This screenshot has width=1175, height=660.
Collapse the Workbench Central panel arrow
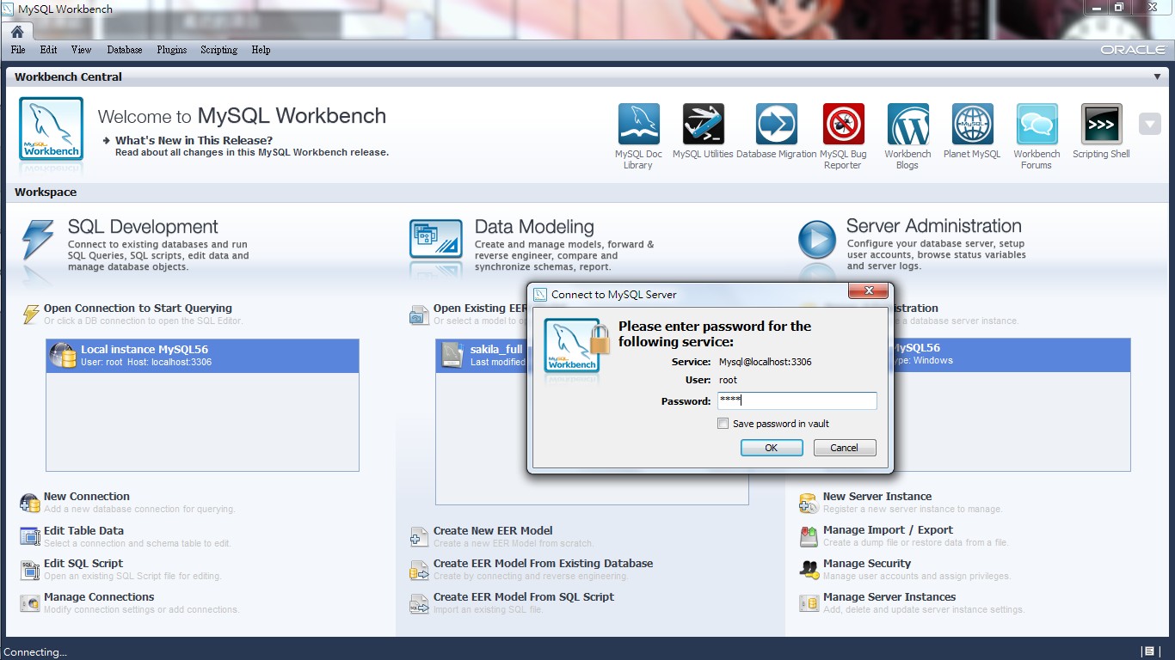pos(1158,76)
